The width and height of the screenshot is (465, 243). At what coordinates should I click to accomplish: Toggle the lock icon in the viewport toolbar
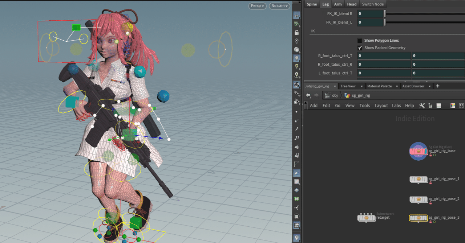point(297,32)
